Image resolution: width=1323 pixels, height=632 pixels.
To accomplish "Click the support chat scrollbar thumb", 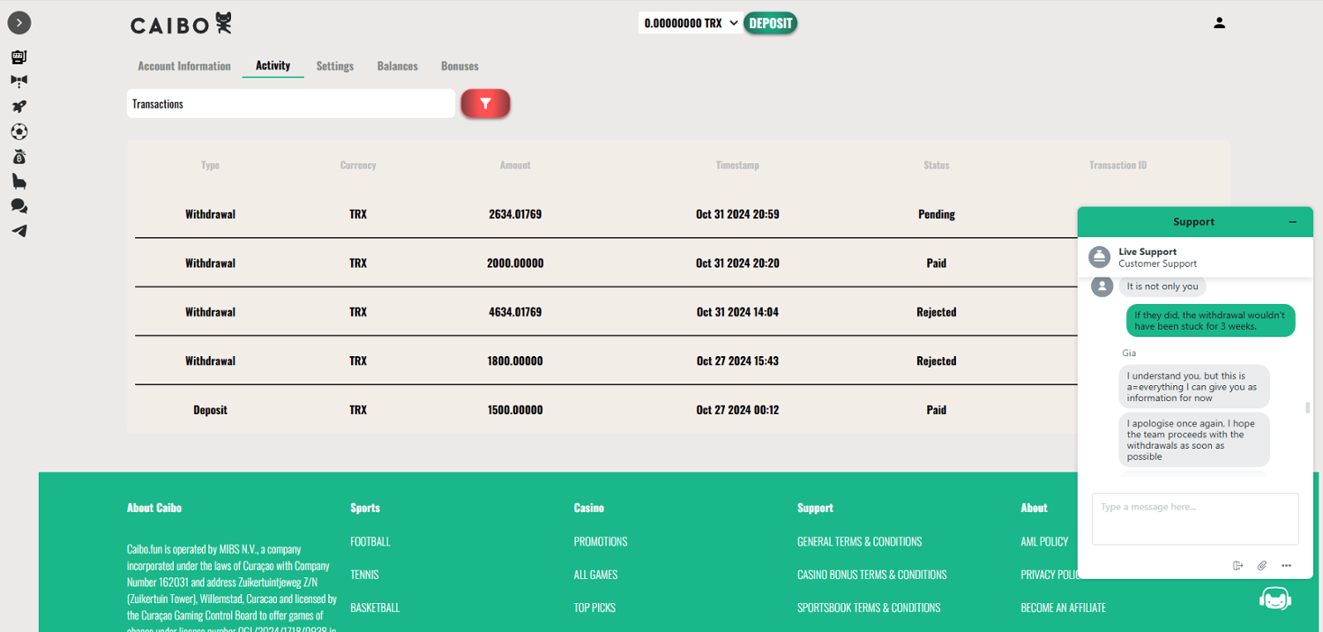I will click(x=1308, y=408).
